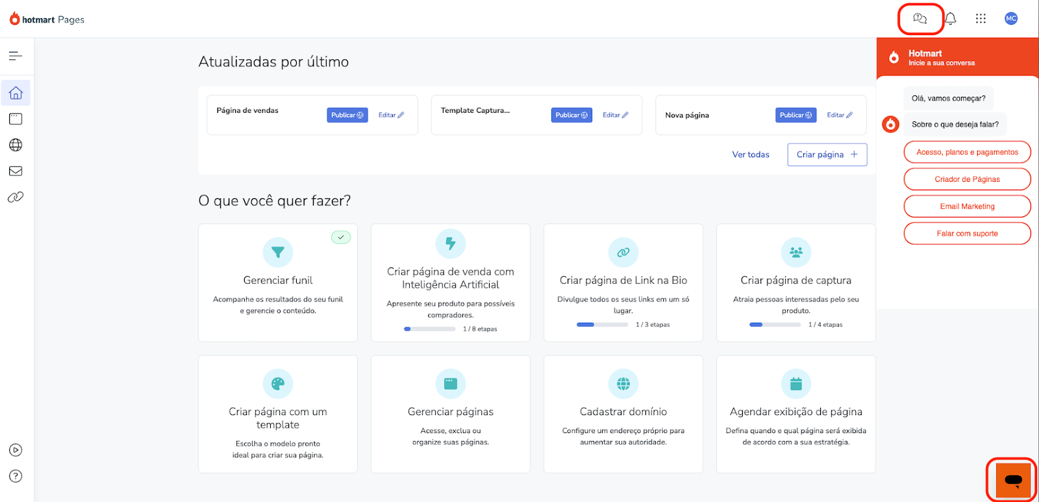
Task: Click the Sobre o que deseja falar? message
Action: pyautogui.click(x=955, y=124)
